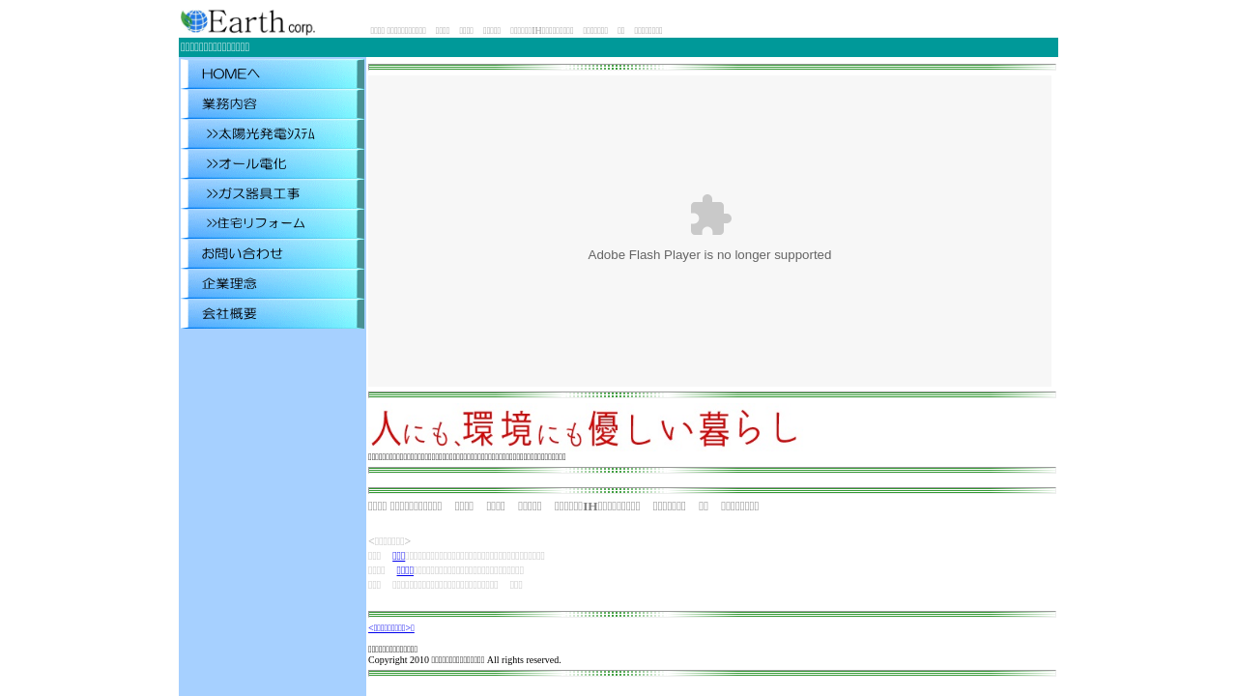The image size is (1237, 696).
Task: View the 会社概要 company overview page
Action: 272,314
